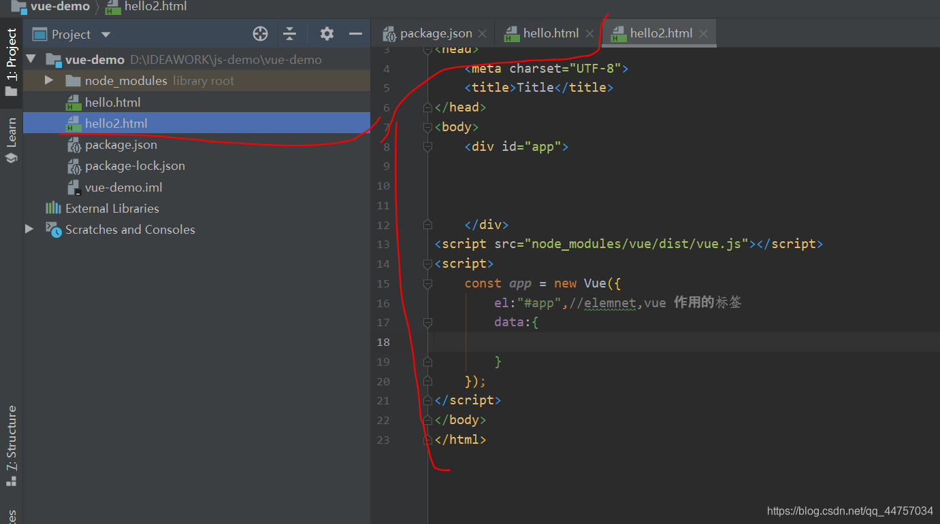
Task: Click the closing div tag on line 12
Action: click(x=487, y=225)
